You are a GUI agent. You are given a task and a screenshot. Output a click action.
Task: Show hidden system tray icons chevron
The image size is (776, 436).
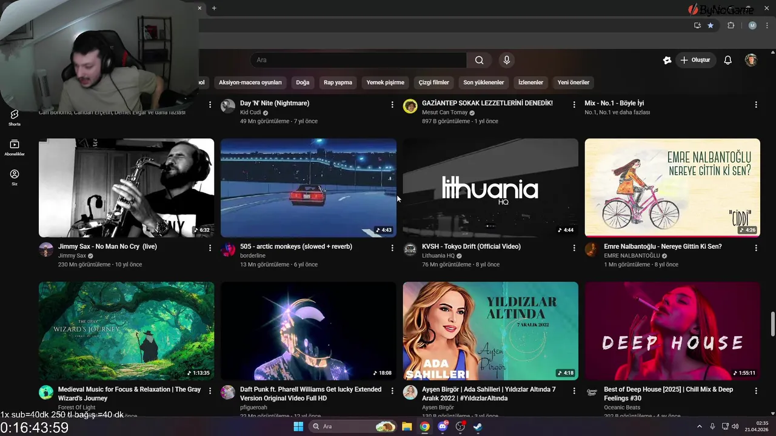699,426
